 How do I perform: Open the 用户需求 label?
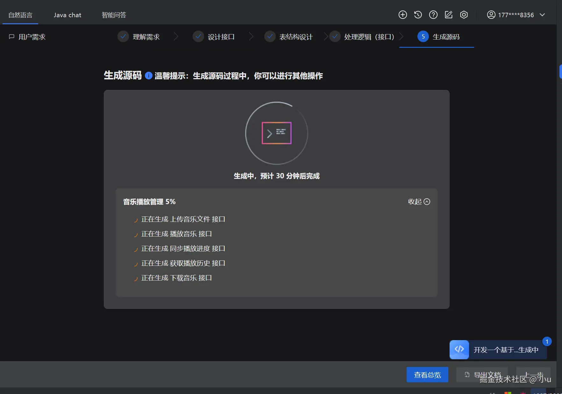[32, 37]
